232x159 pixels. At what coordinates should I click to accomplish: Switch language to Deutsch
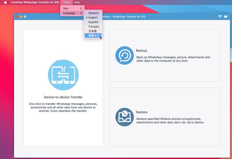pyautogui.click(x=93, y=13)
